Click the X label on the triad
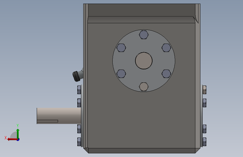Screen dimensions: 243x157 tap(6, 138)
